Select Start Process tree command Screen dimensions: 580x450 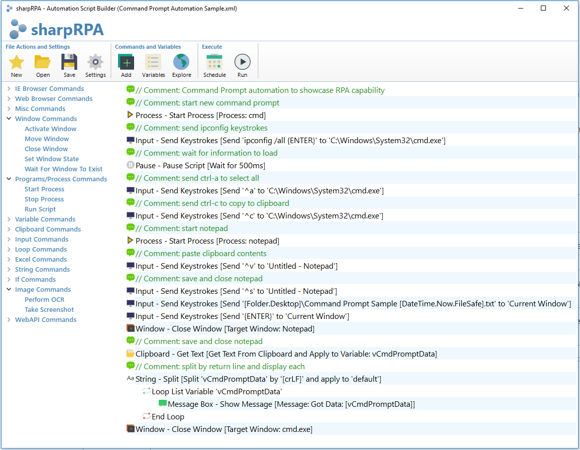point(44,189)
